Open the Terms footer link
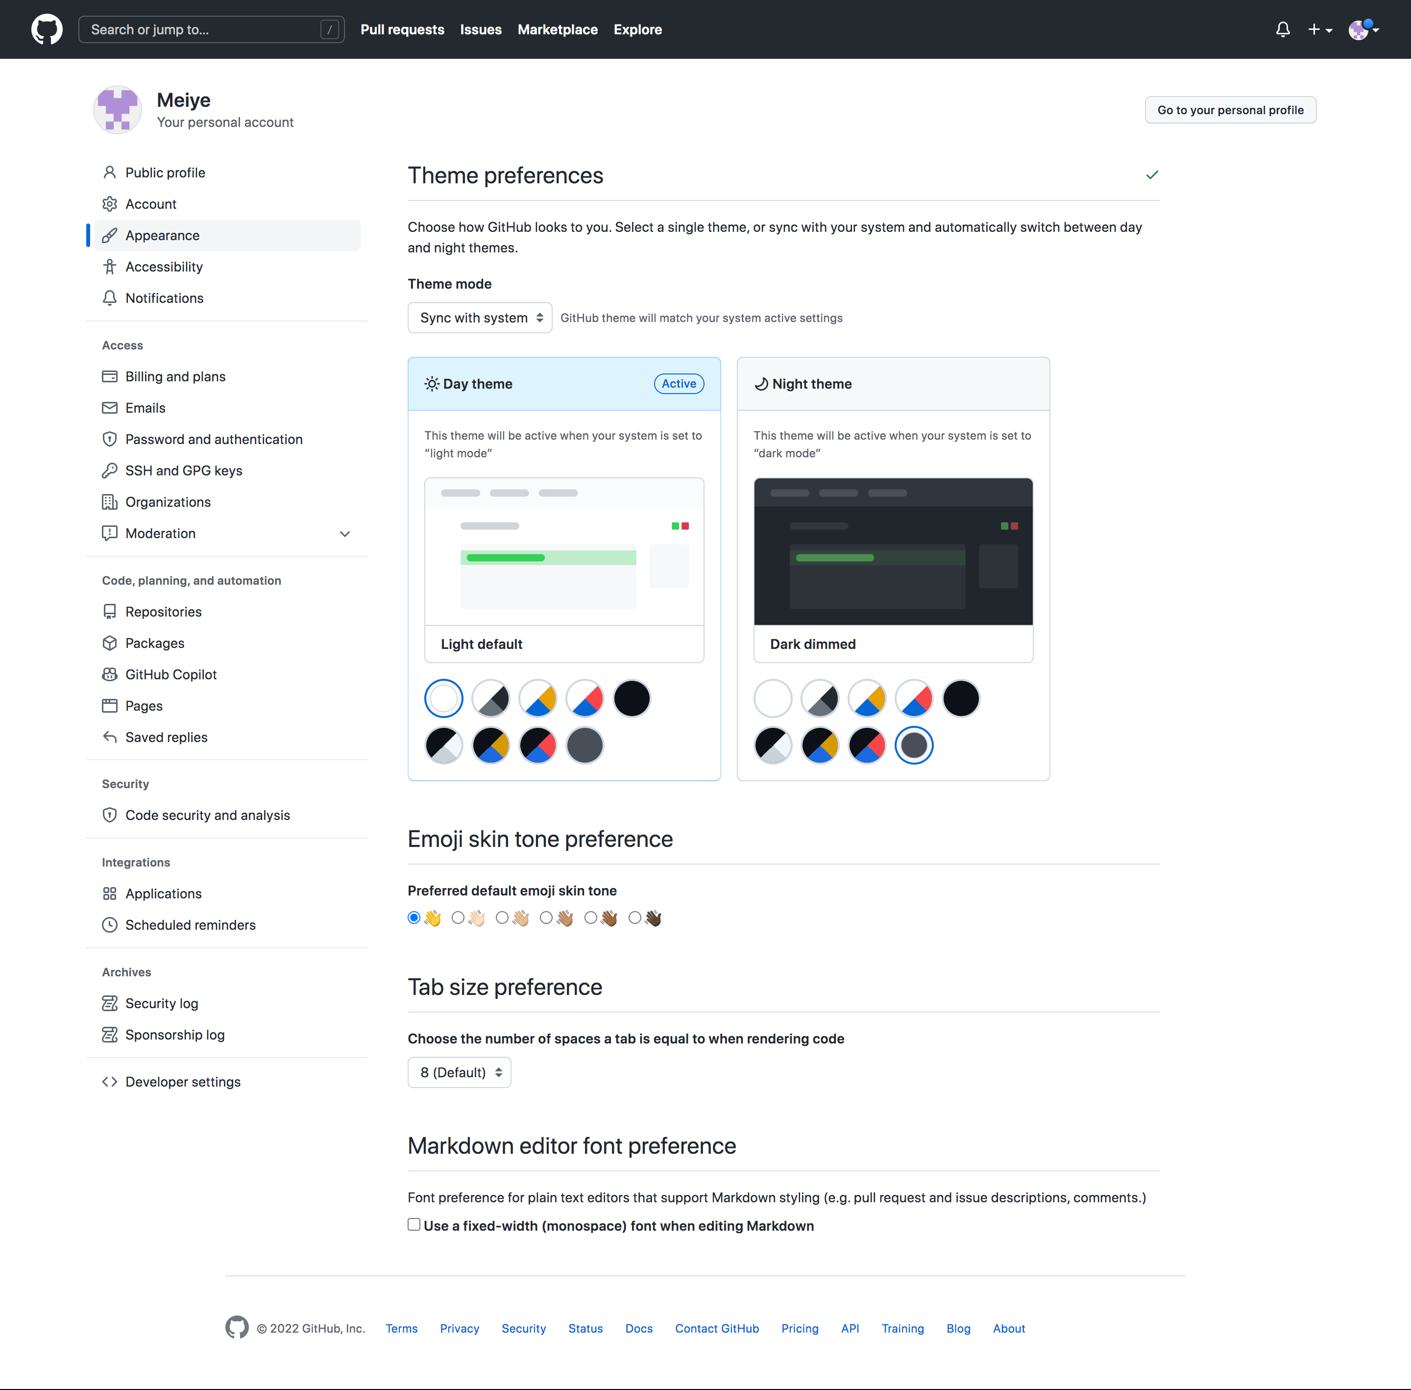The image size is (1411, 1390). [402, 1329]
